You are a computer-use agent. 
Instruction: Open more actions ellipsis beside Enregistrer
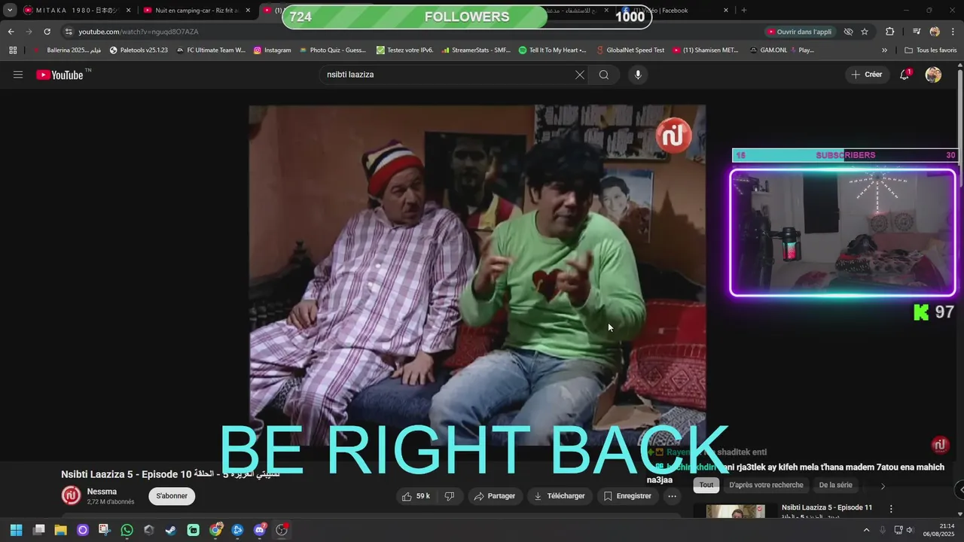point(673,496)
